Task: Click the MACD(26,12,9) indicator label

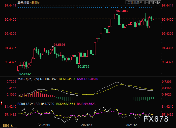Action: point(28,79)
